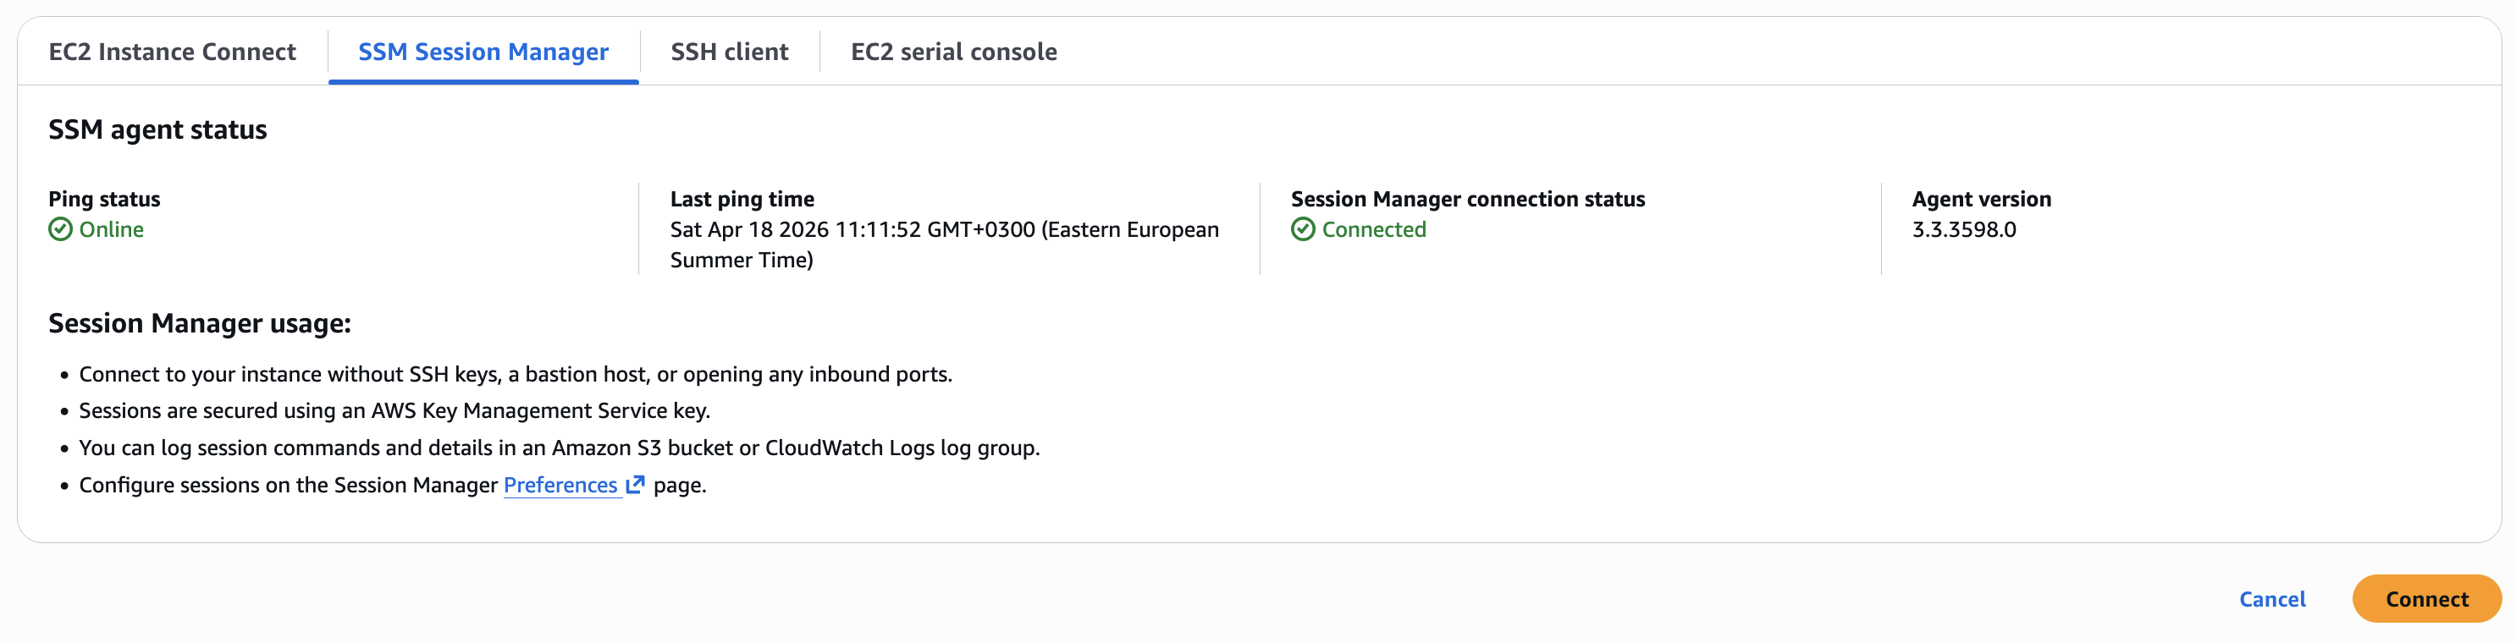2516x643 pixels.
Task: Click the SSM agent status heading
Action: [157, 129]
